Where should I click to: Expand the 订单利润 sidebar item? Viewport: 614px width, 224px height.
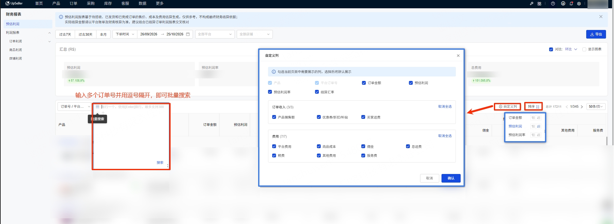pyautogui.click(x=50, y=41)
